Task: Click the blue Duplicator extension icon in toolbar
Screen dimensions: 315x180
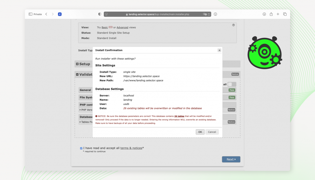Action: coord(60,14)
